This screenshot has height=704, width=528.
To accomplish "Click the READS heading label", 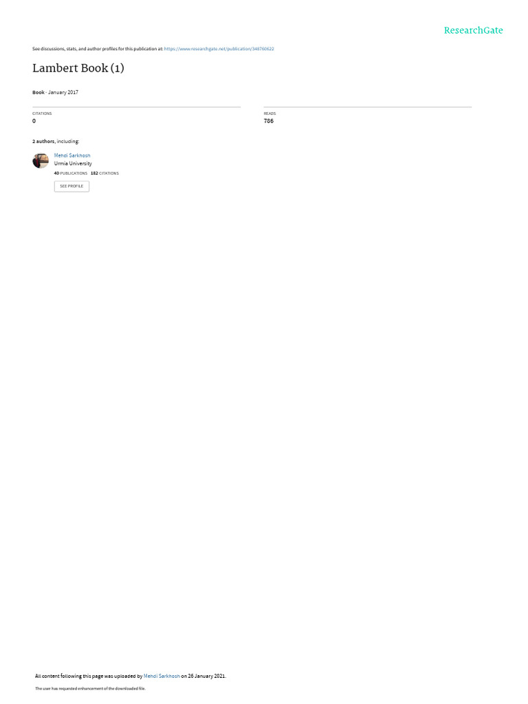I will coord(269,113).
